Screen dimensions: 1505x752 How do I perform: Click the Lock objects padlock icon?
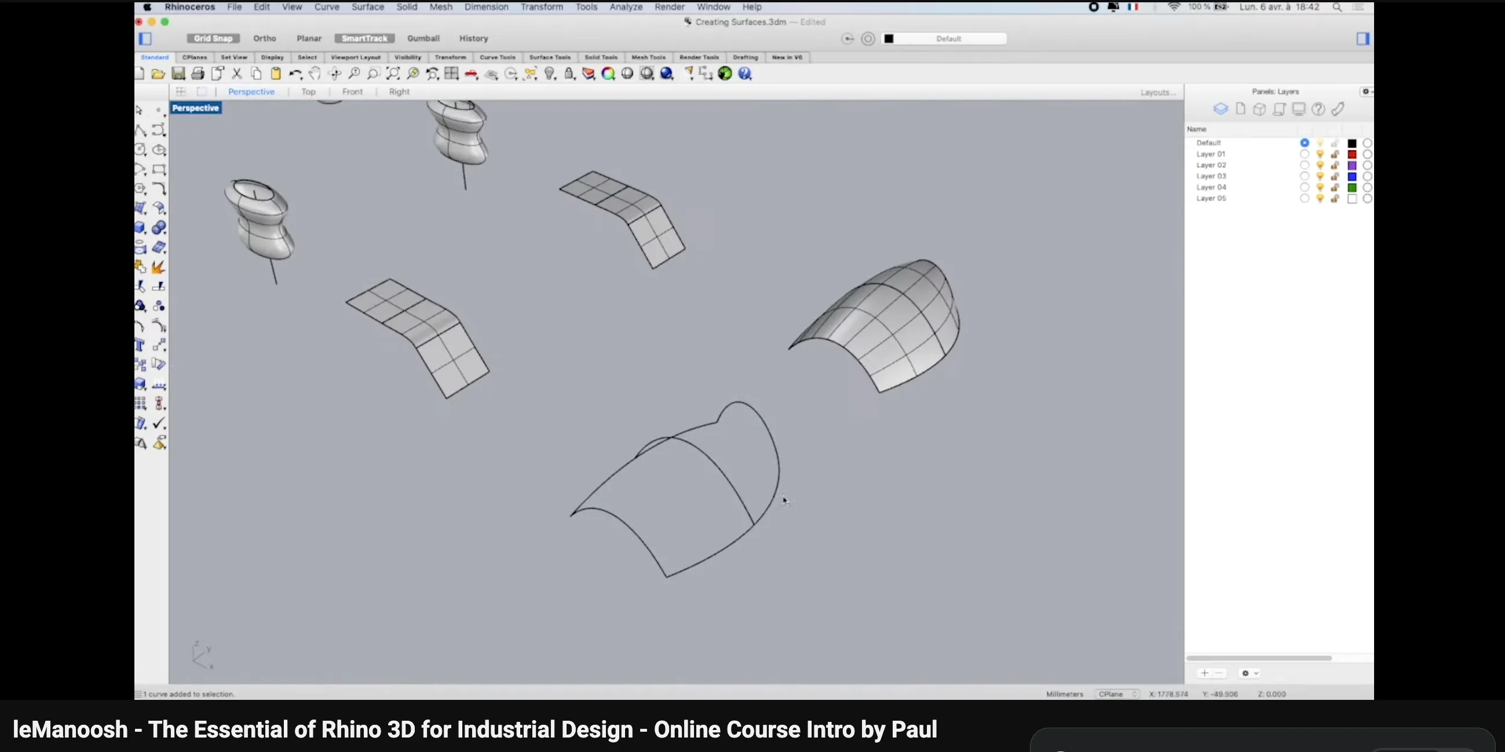click(569, 74)
